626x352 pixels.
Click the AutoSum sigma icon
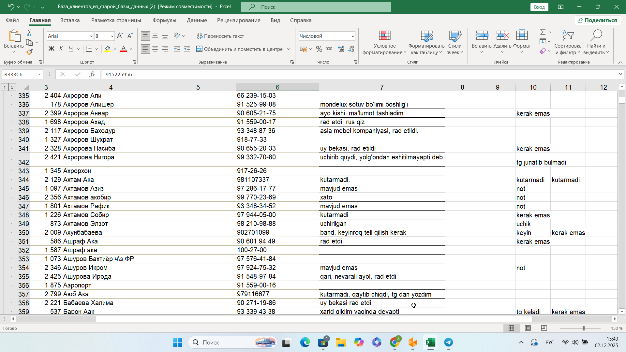[543, 32]
